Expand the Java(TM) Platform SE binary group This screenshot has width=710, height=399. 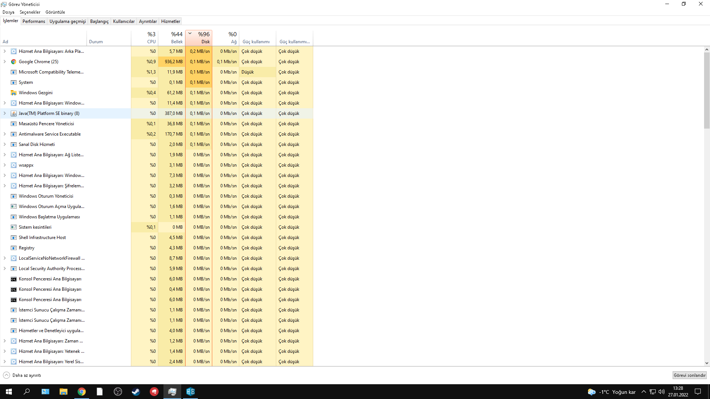[5, 113]
